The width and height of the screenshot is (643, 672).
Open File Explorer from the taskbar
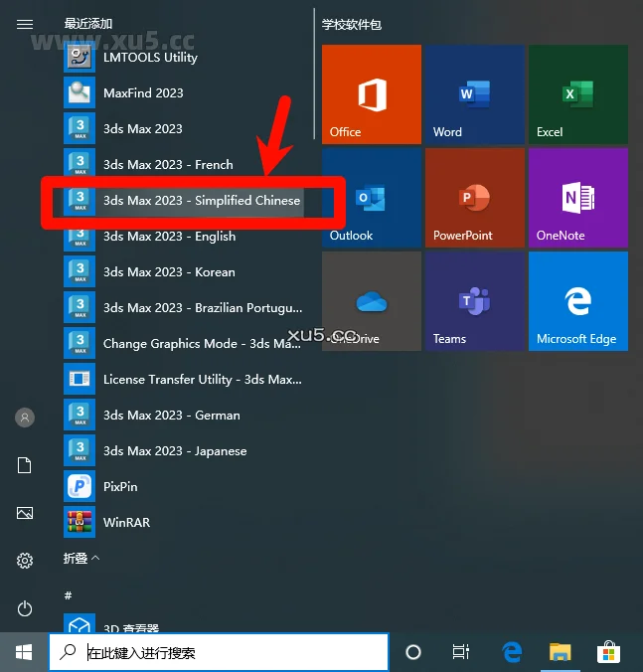tap(562, 652)
